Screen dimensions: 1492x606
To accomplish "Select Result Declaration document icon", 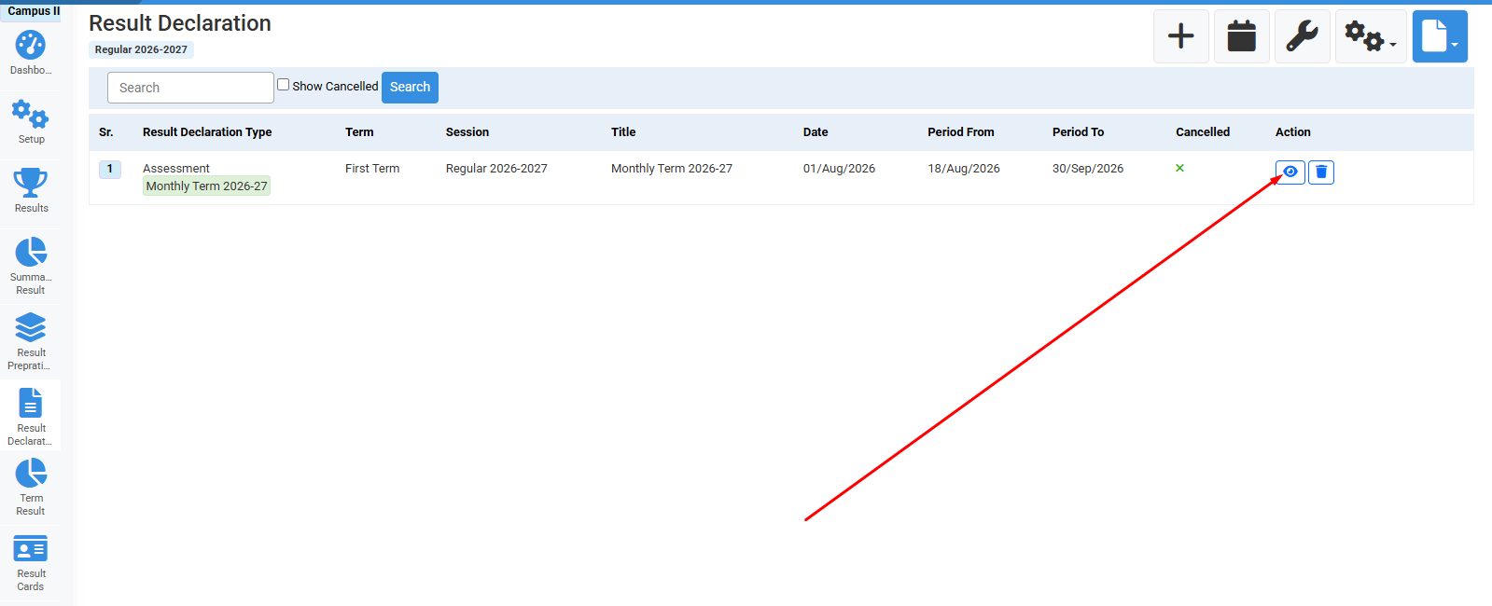I will point(31,403).
